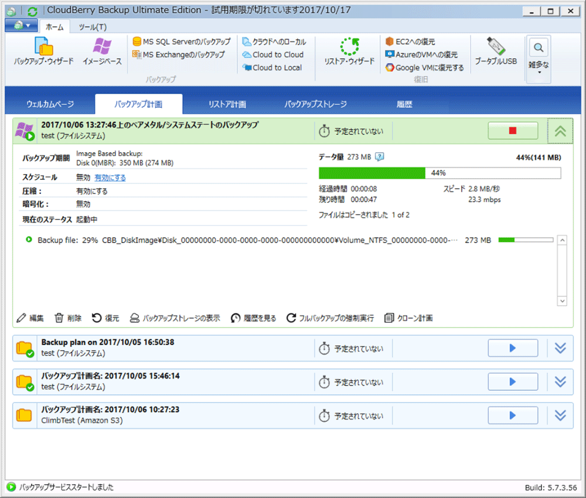Select the バックアップ計画 tab
Viewport: 586px width, 498px height.
pyautogui.click(x=139, y=104)
